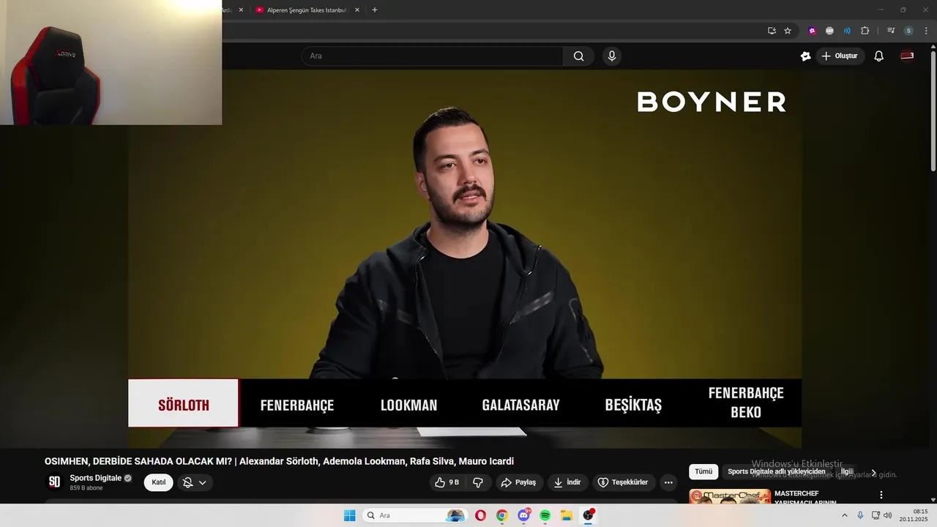Open Spotify from the taskbar

(x=545, y=515)
